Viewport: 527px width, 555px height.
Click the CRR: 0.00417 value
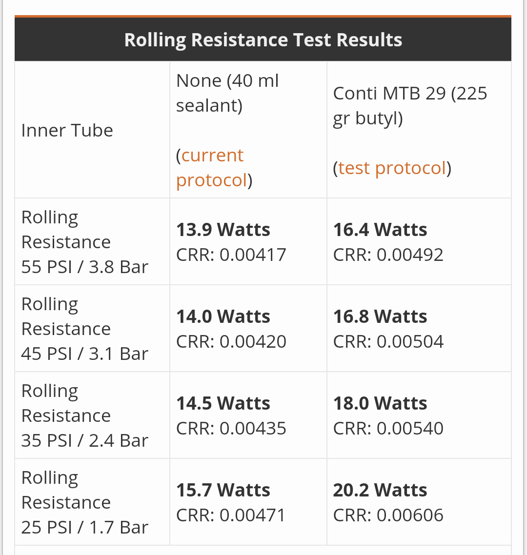[x=231, y=255]
